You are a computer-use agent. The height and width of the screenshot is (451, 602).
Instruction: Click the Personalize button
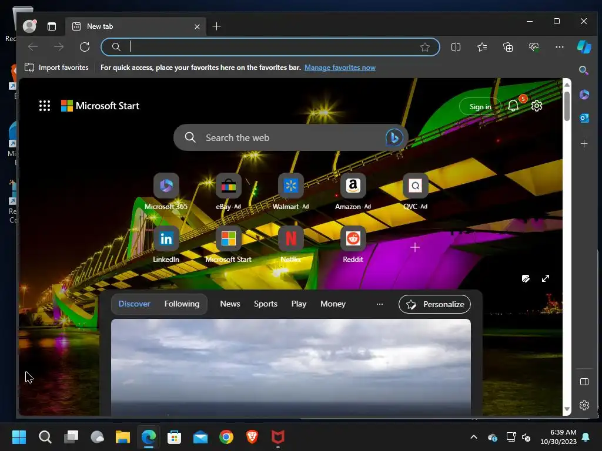434,304
